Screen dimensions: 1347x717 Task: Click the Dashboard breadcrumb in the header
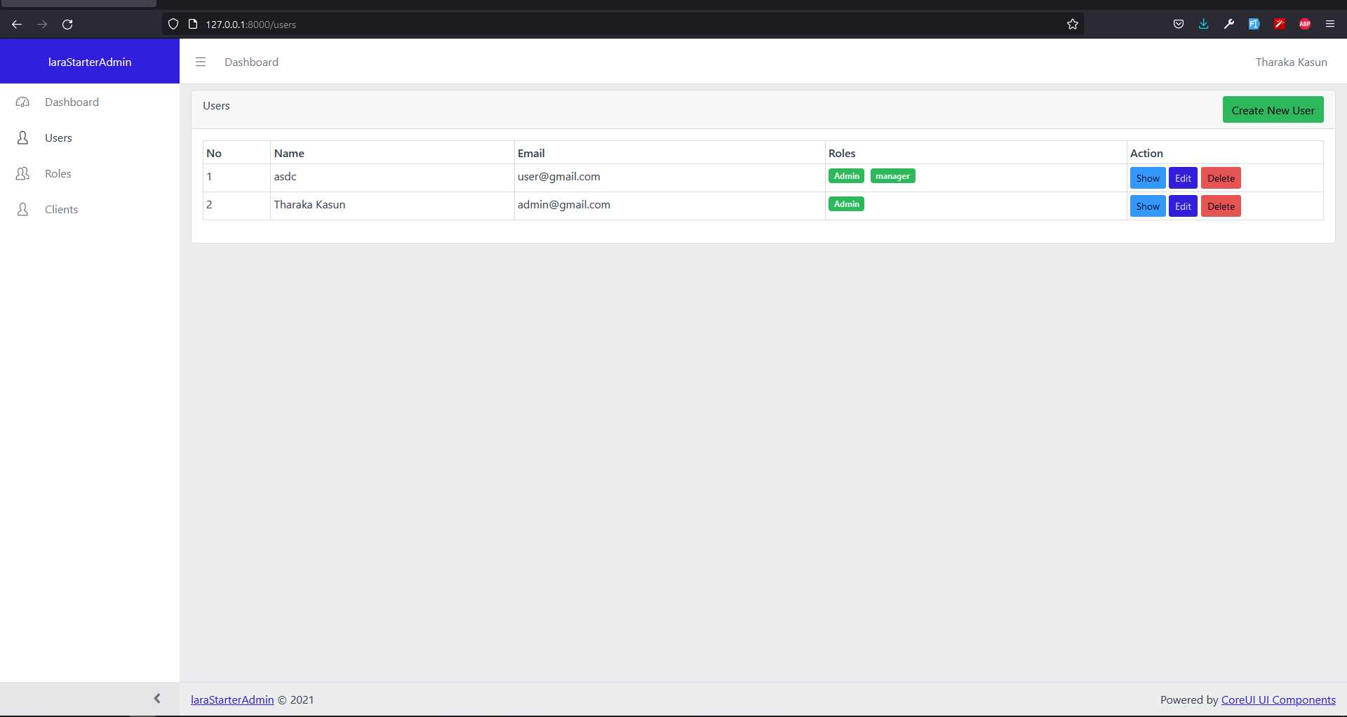coord(251,62)
